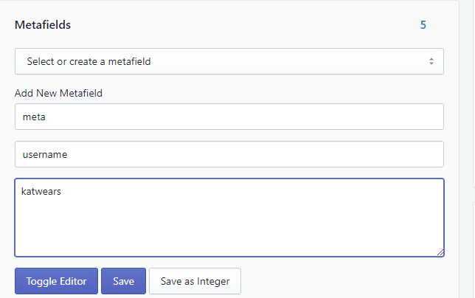Click the Toggle Editor button
The height and width of the screenshot is (298, 475).
(56, 281)
